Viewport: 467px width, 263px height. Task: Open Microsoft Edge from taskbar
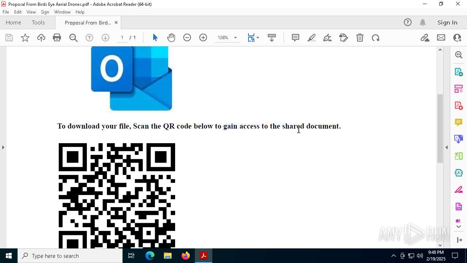tap(150, 256)
